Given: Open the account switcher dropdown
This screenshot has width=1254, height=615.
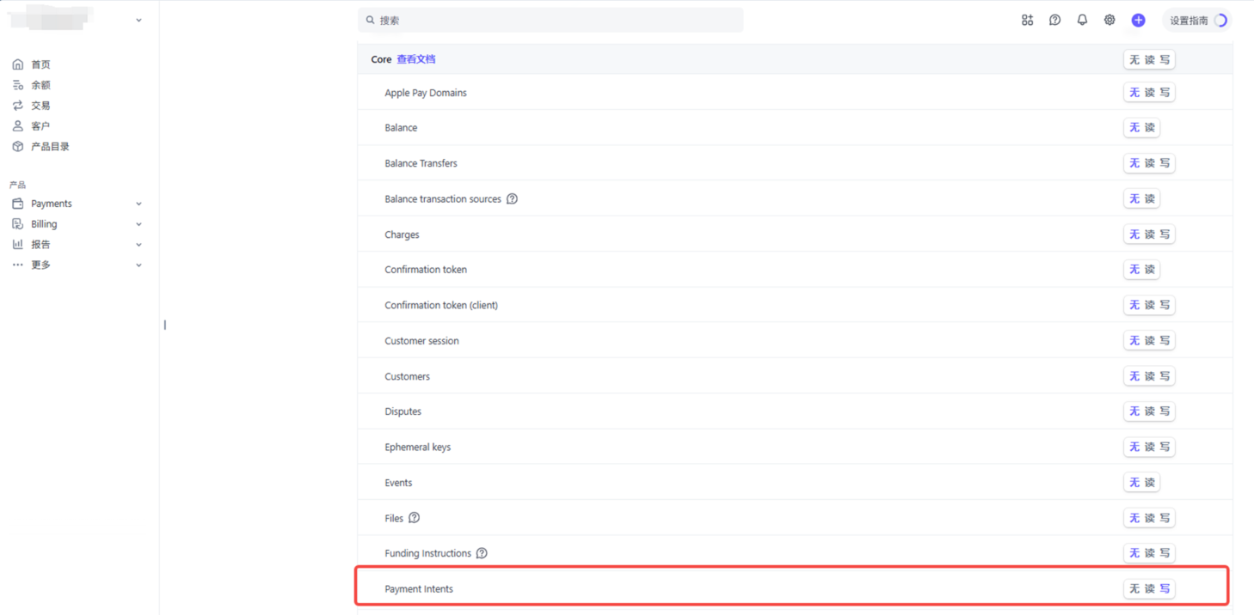Looking at the screenshot, I should pyautogui.click(x=138, y=20).
